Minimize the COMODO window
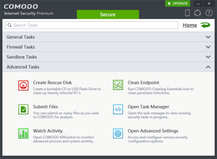Viewport: 217px width, 159px height. point(198,3)
